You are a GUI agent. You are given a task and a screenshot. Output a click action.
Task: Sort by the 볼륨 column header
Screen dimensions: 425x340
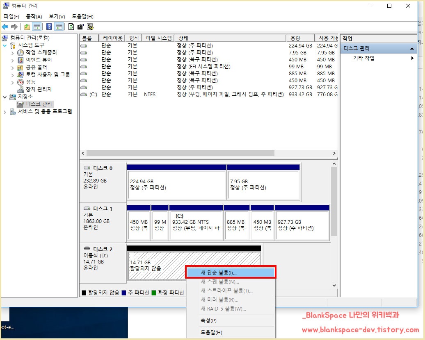(89, 38)
